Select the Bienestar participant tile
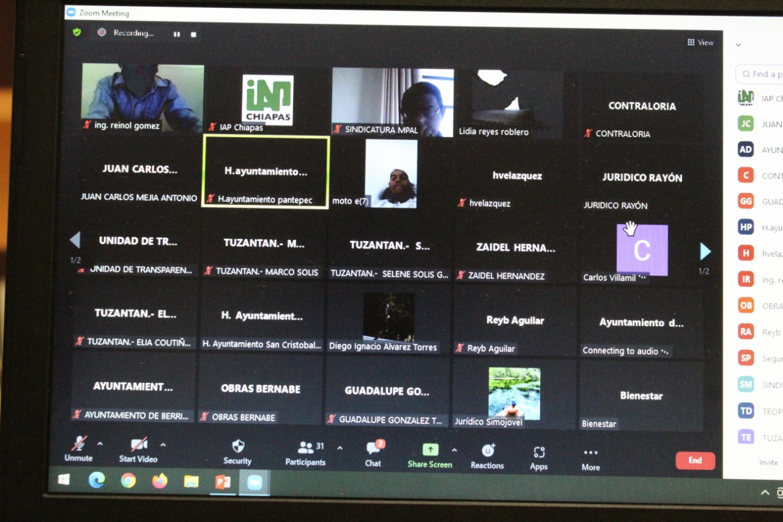This screenshot has width=783, height=522. (642, 396)
